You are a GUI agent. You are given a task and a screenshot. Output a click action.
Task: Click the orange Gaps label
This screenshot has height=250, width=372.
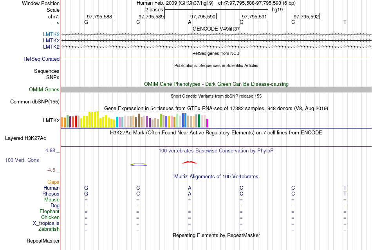click(53, 182)
